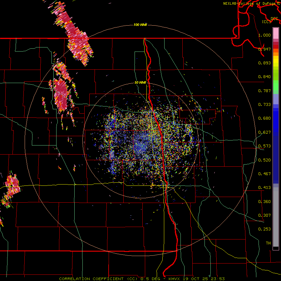Select the 0.787 scale value
The width and height of the screenshot is (281, 281).
(264, 91)
